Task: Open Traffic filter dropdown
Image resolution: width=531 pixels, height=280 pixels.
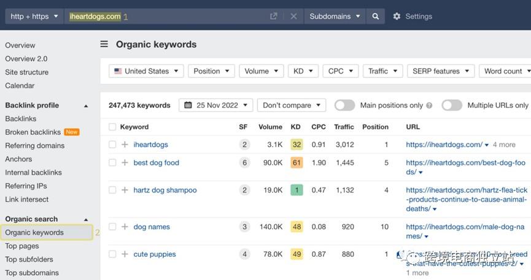Action: [382, 71]
